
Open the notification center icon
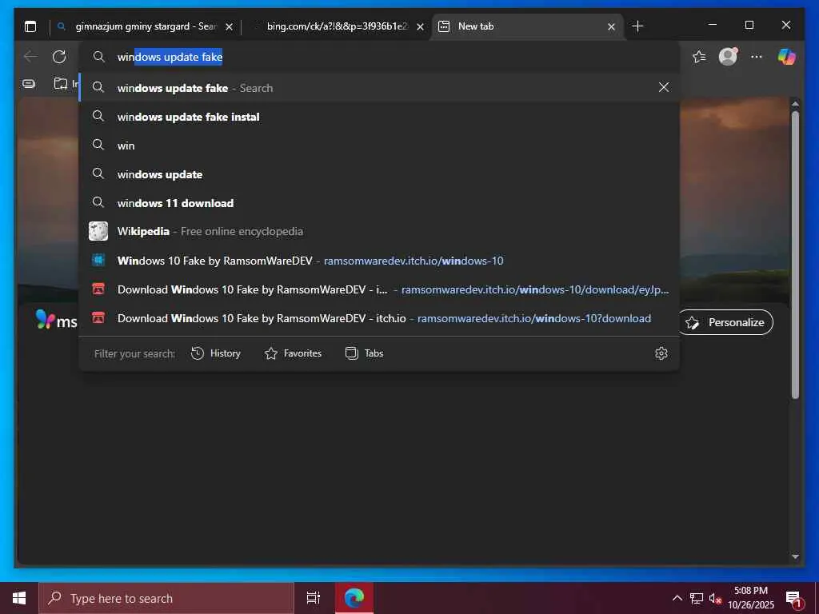(x=794, y=600)
